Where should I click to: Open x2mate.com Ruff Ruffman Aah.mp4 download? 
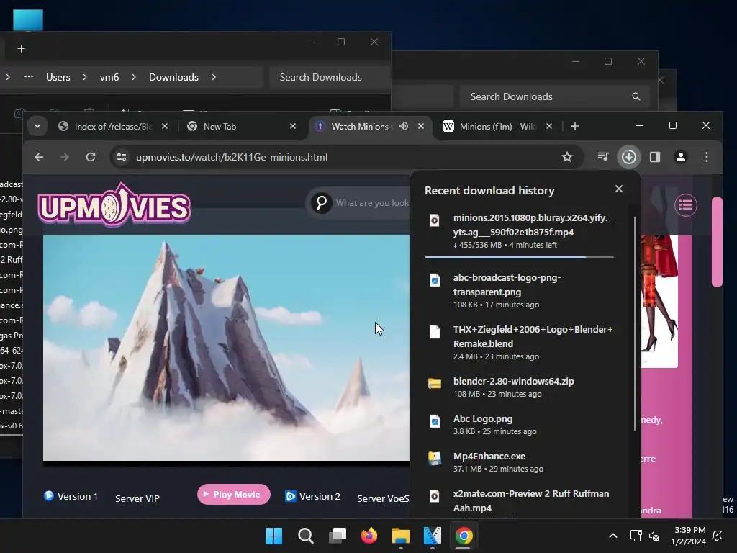[x=520, y=501]
